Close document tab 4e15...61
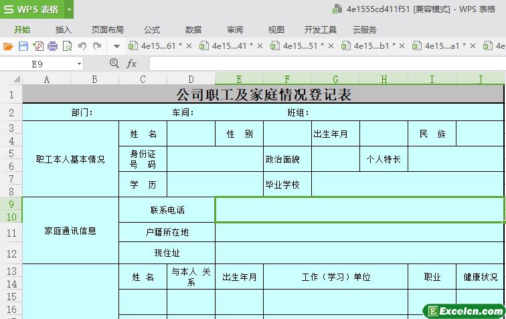This screenshot has width=506, height=319. tap(189, 46)
